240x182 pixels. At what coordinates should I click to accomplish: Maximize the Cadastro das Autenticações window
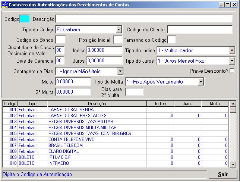[x=228, y=5]
